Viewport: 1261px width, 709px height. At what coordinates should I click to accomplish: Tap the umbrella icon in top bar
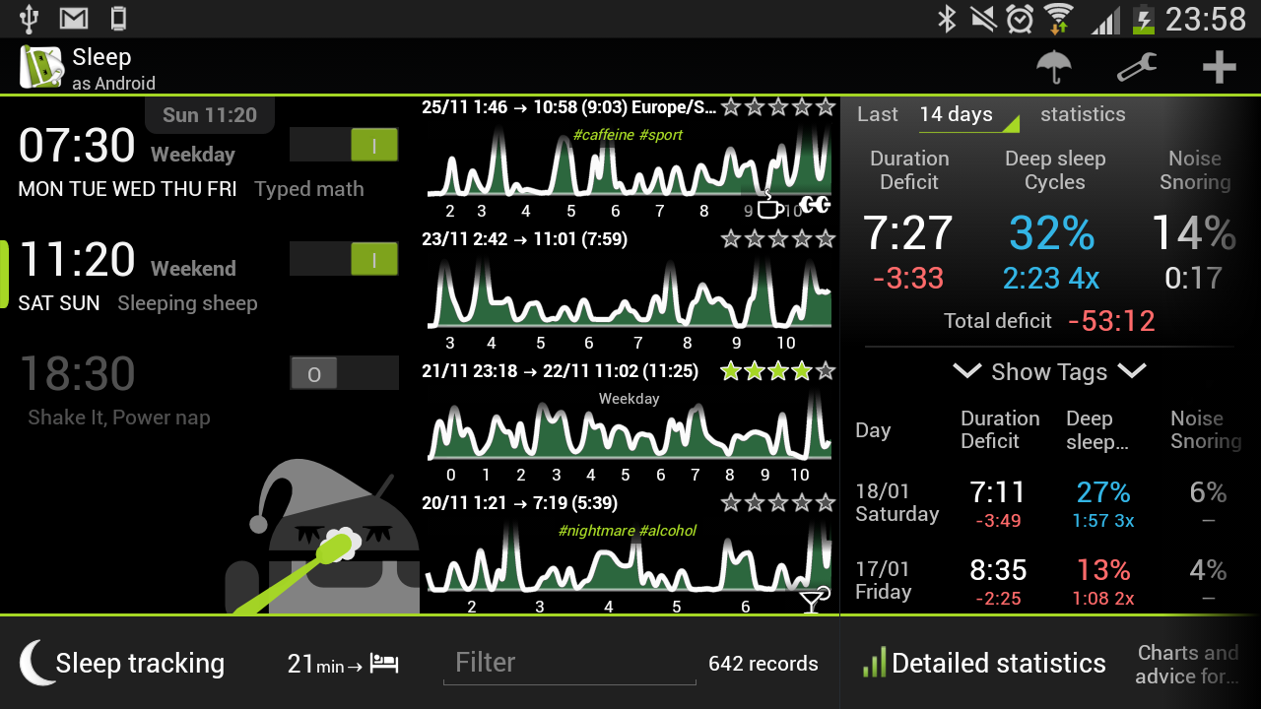coord(1054,67)
